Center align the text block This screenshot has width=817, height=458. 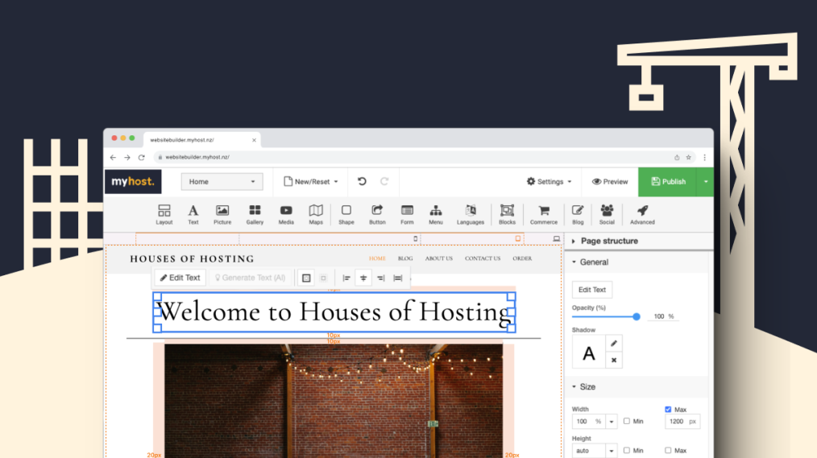coord(363,278)
